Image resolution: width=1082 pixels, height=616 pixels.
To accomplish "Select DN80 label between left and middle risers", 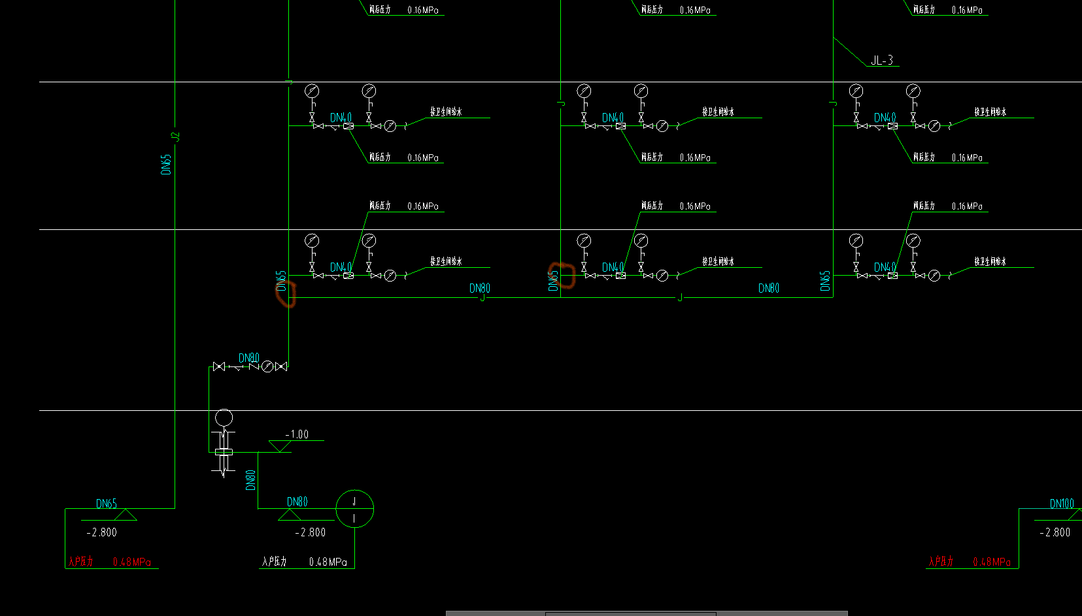I will (x=480, y=288).
